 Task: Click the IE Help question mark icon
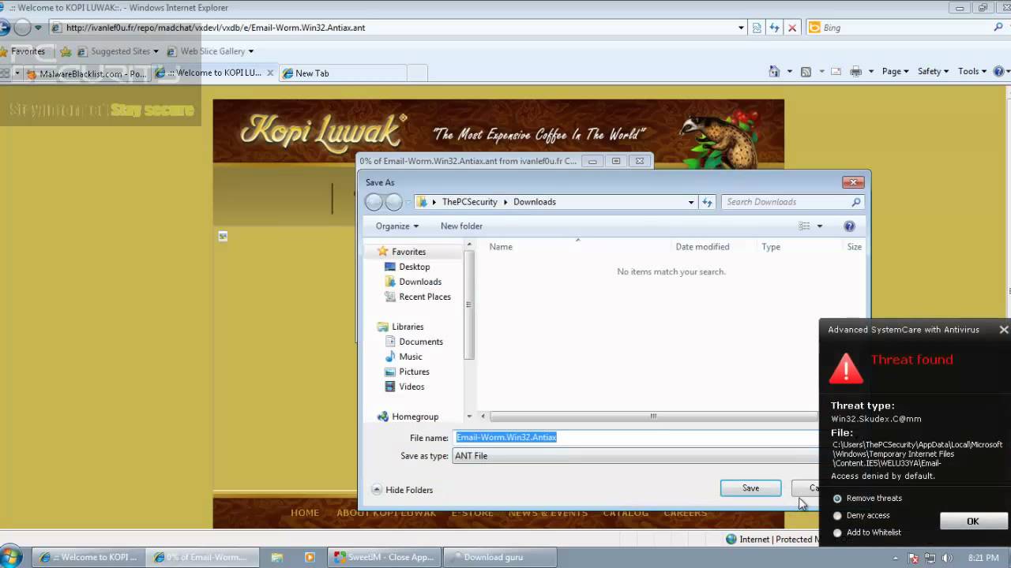[x=998, y=71]
